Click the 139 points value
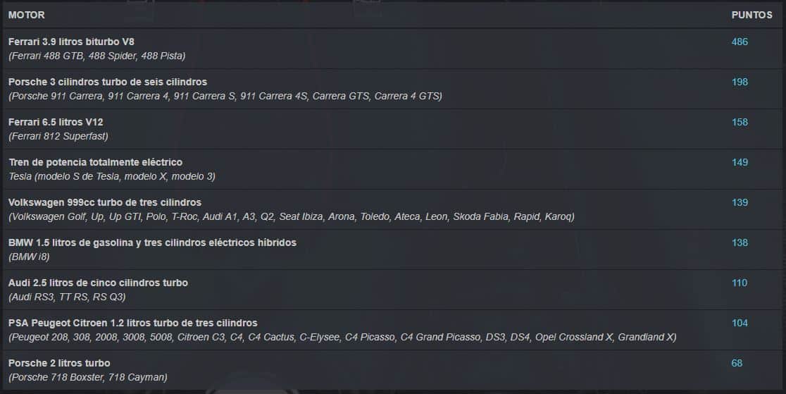 [740, 202]
